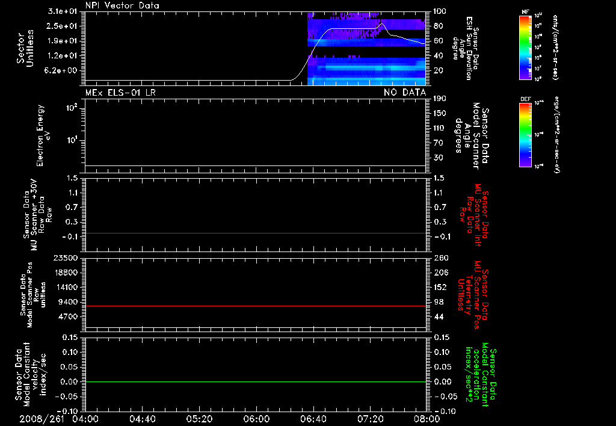This screenshot has width=616, height=426.
Task: Click the '10²' electron energy tick label
Action: click(x=71, y=108)
